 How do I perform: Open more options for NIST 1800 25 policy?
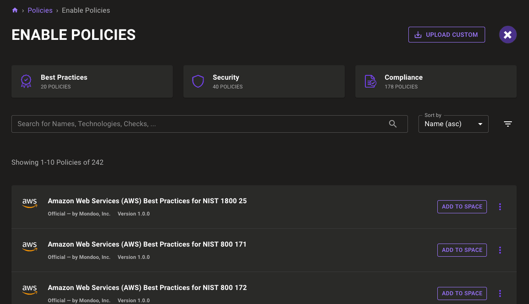click(500, 207)
